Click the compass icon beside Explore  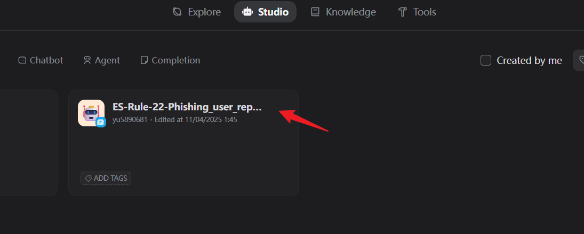178,12
